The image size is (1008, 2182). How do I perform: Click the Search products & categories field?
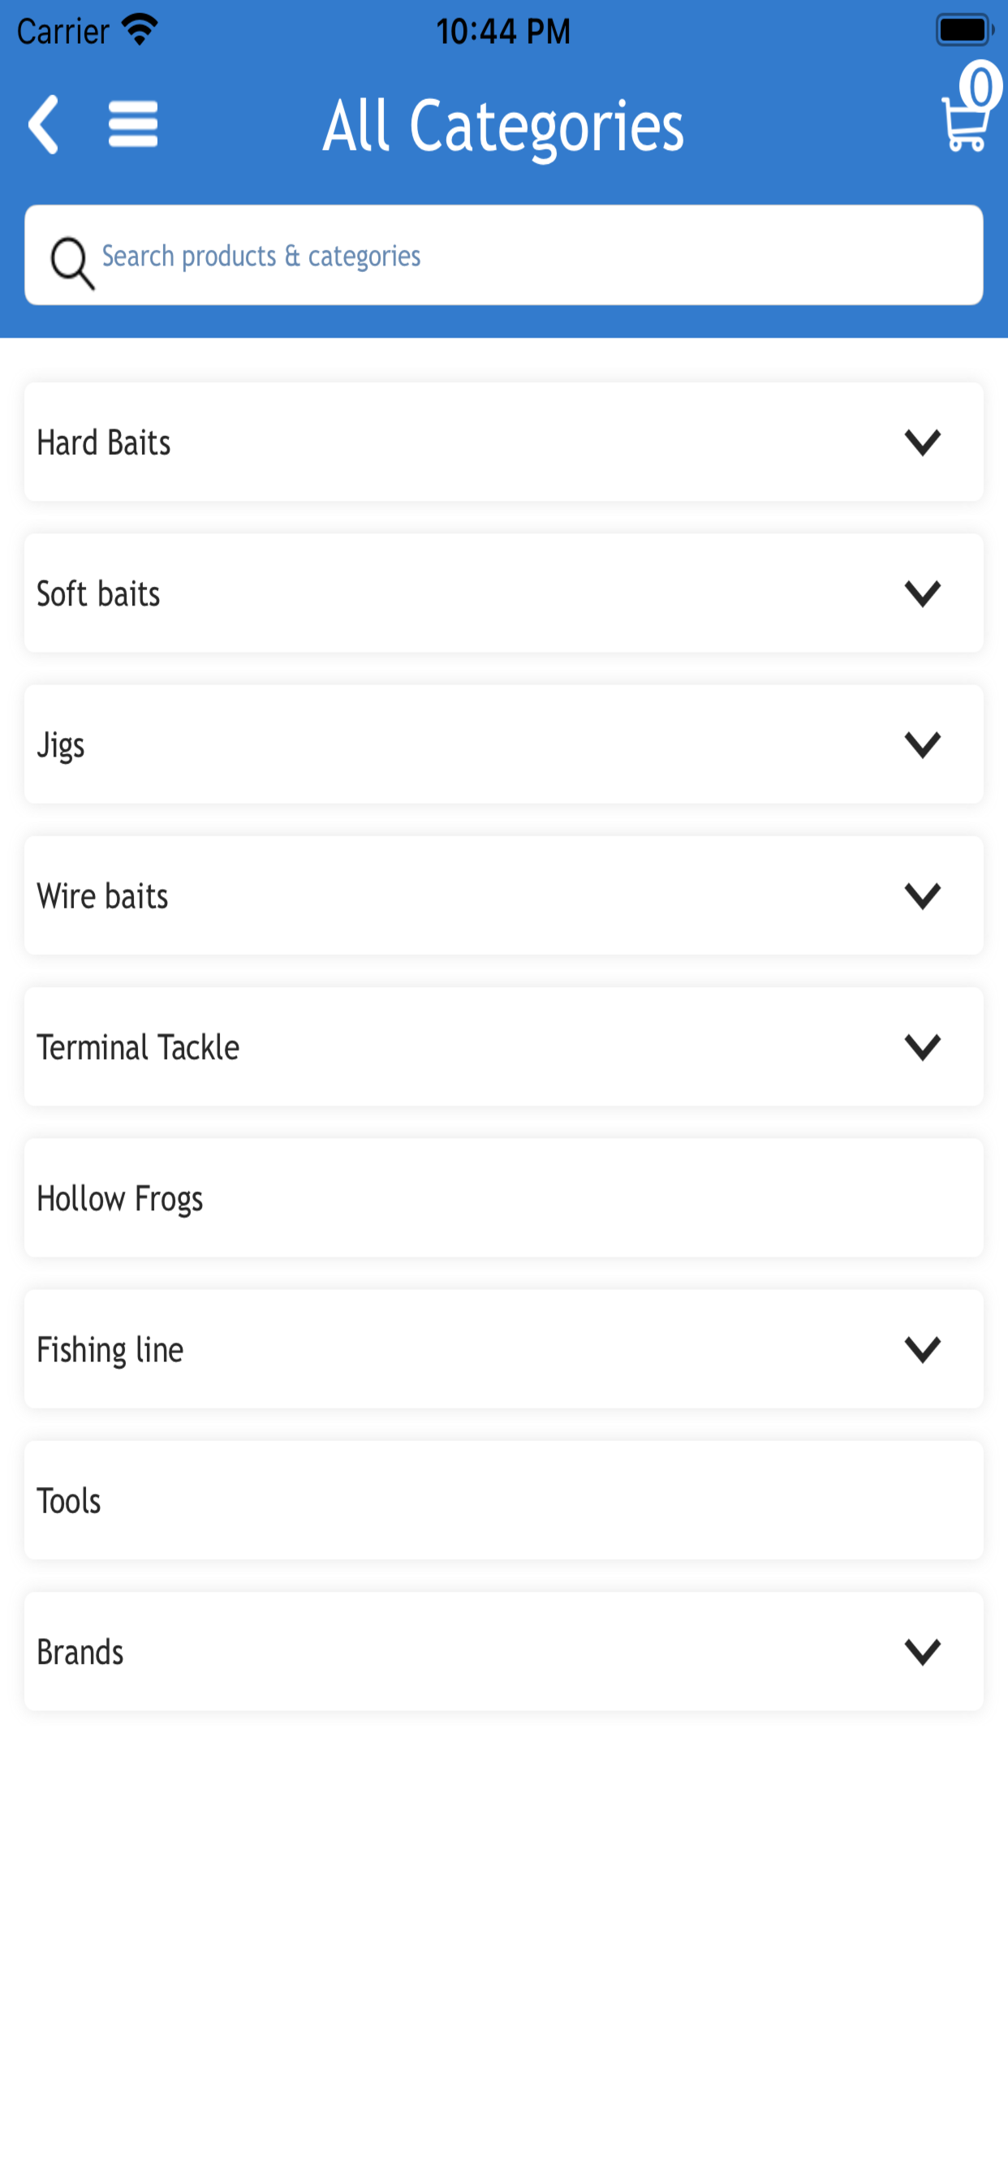[x=504, y=255]
